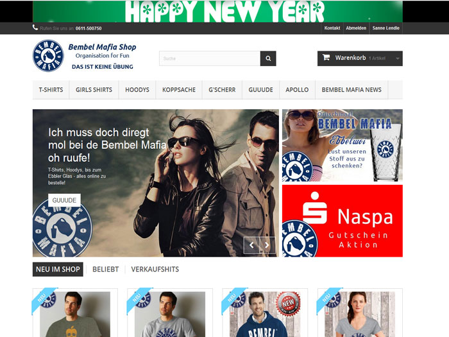Click the phone icon in top bar
Screen dimensions: 449x337
(35, 28)
